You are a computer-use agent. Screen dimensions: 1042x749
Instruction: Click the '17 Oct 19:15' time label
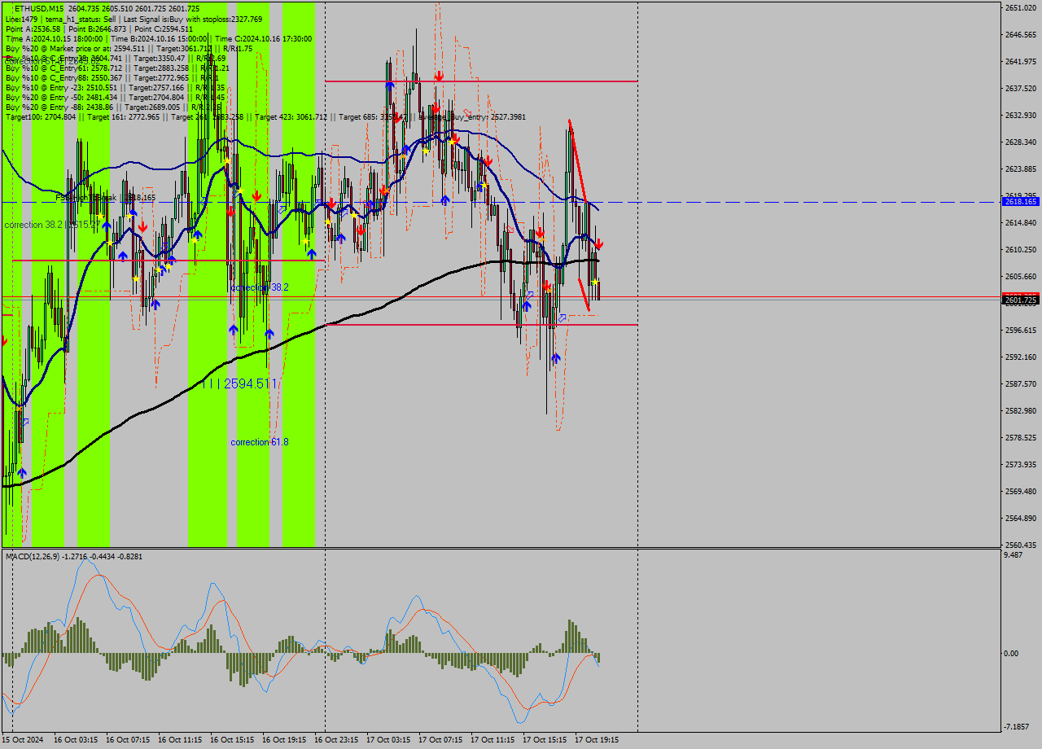click(597, 740)
